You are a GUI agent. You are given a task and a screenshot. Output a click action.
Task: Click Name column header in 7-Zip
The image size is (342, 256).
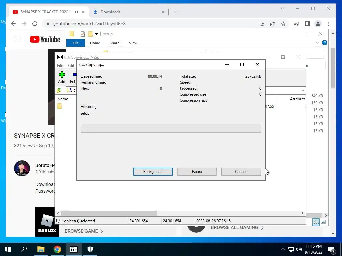click(63, 99)
